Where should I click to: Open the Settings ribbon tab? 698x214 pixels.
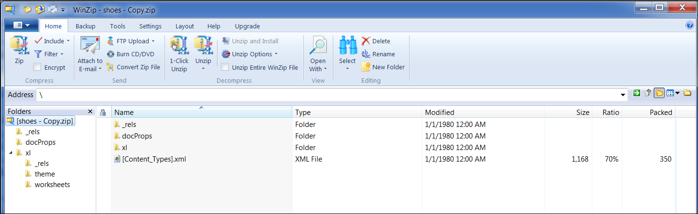pyautogui.click(x=150, y=26)
